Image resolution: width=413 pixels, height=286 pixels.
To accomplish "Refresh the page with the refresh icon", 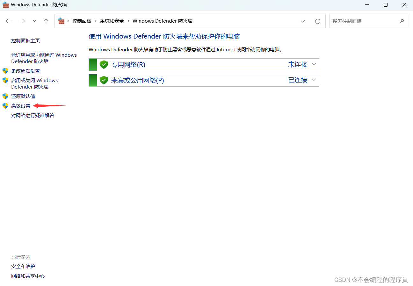I will (x=317, y=21).
